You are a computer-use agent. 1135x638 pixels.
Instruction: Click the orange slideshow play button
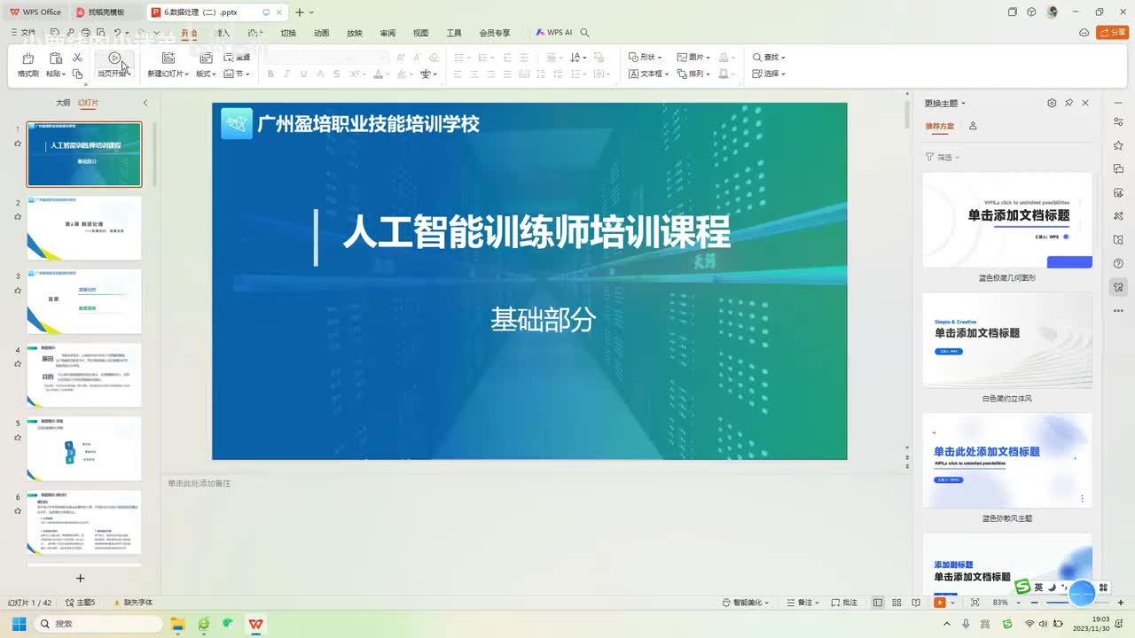click(x=939, y=603)
